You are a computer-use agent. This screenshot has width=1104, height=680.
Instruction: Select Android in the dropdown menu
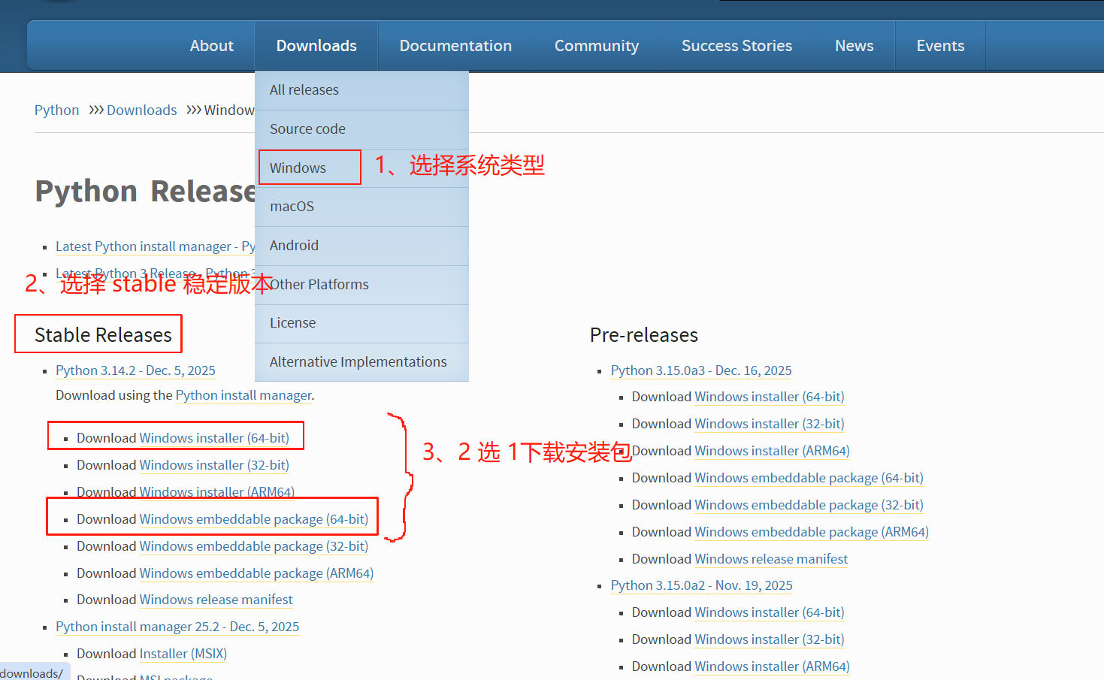tap(361, 246)
